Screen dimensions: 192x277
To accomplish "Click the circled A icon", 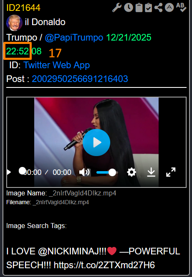I will point(169,8).
